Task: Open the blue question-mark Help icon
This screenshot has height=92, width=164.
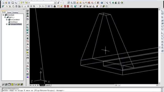Action: (102, 3)
